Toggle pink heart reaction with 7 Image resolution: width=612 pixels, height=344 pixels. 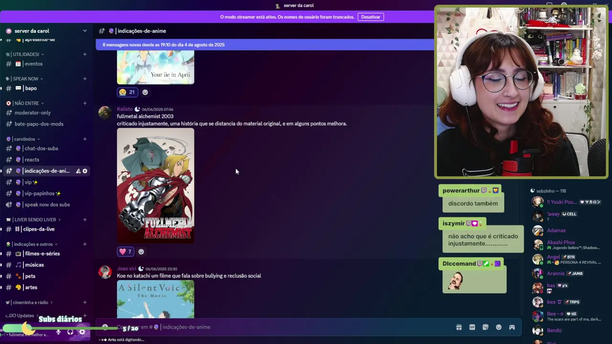pyautogui.click(x=126, y=252)
